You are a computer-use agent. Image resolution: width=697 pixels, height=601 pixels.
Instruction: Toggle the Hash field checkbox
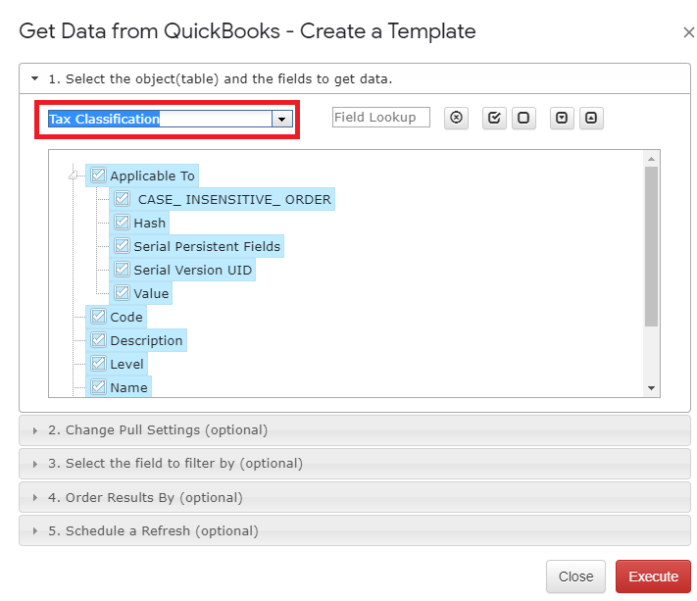122,223
